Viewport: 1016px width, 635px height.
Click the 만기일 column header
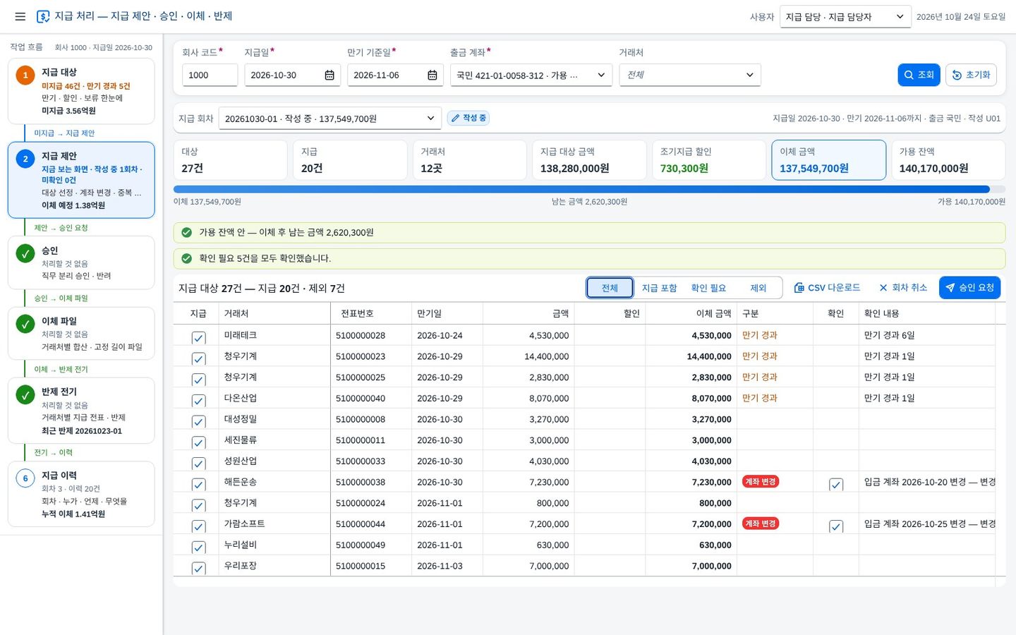[447, 313]
